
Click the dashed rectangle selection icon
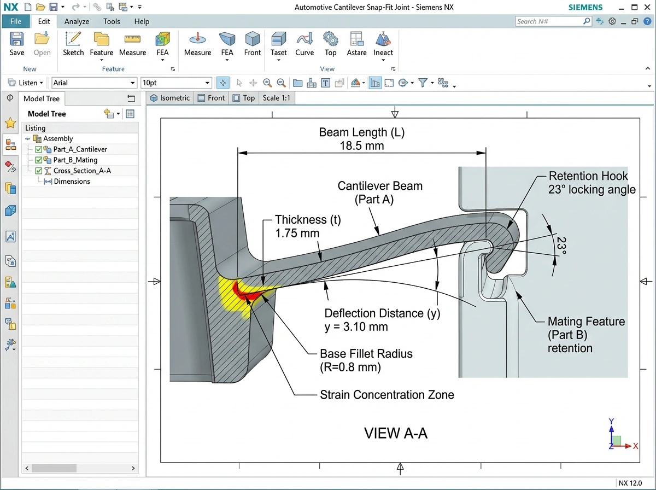[389, 83]
